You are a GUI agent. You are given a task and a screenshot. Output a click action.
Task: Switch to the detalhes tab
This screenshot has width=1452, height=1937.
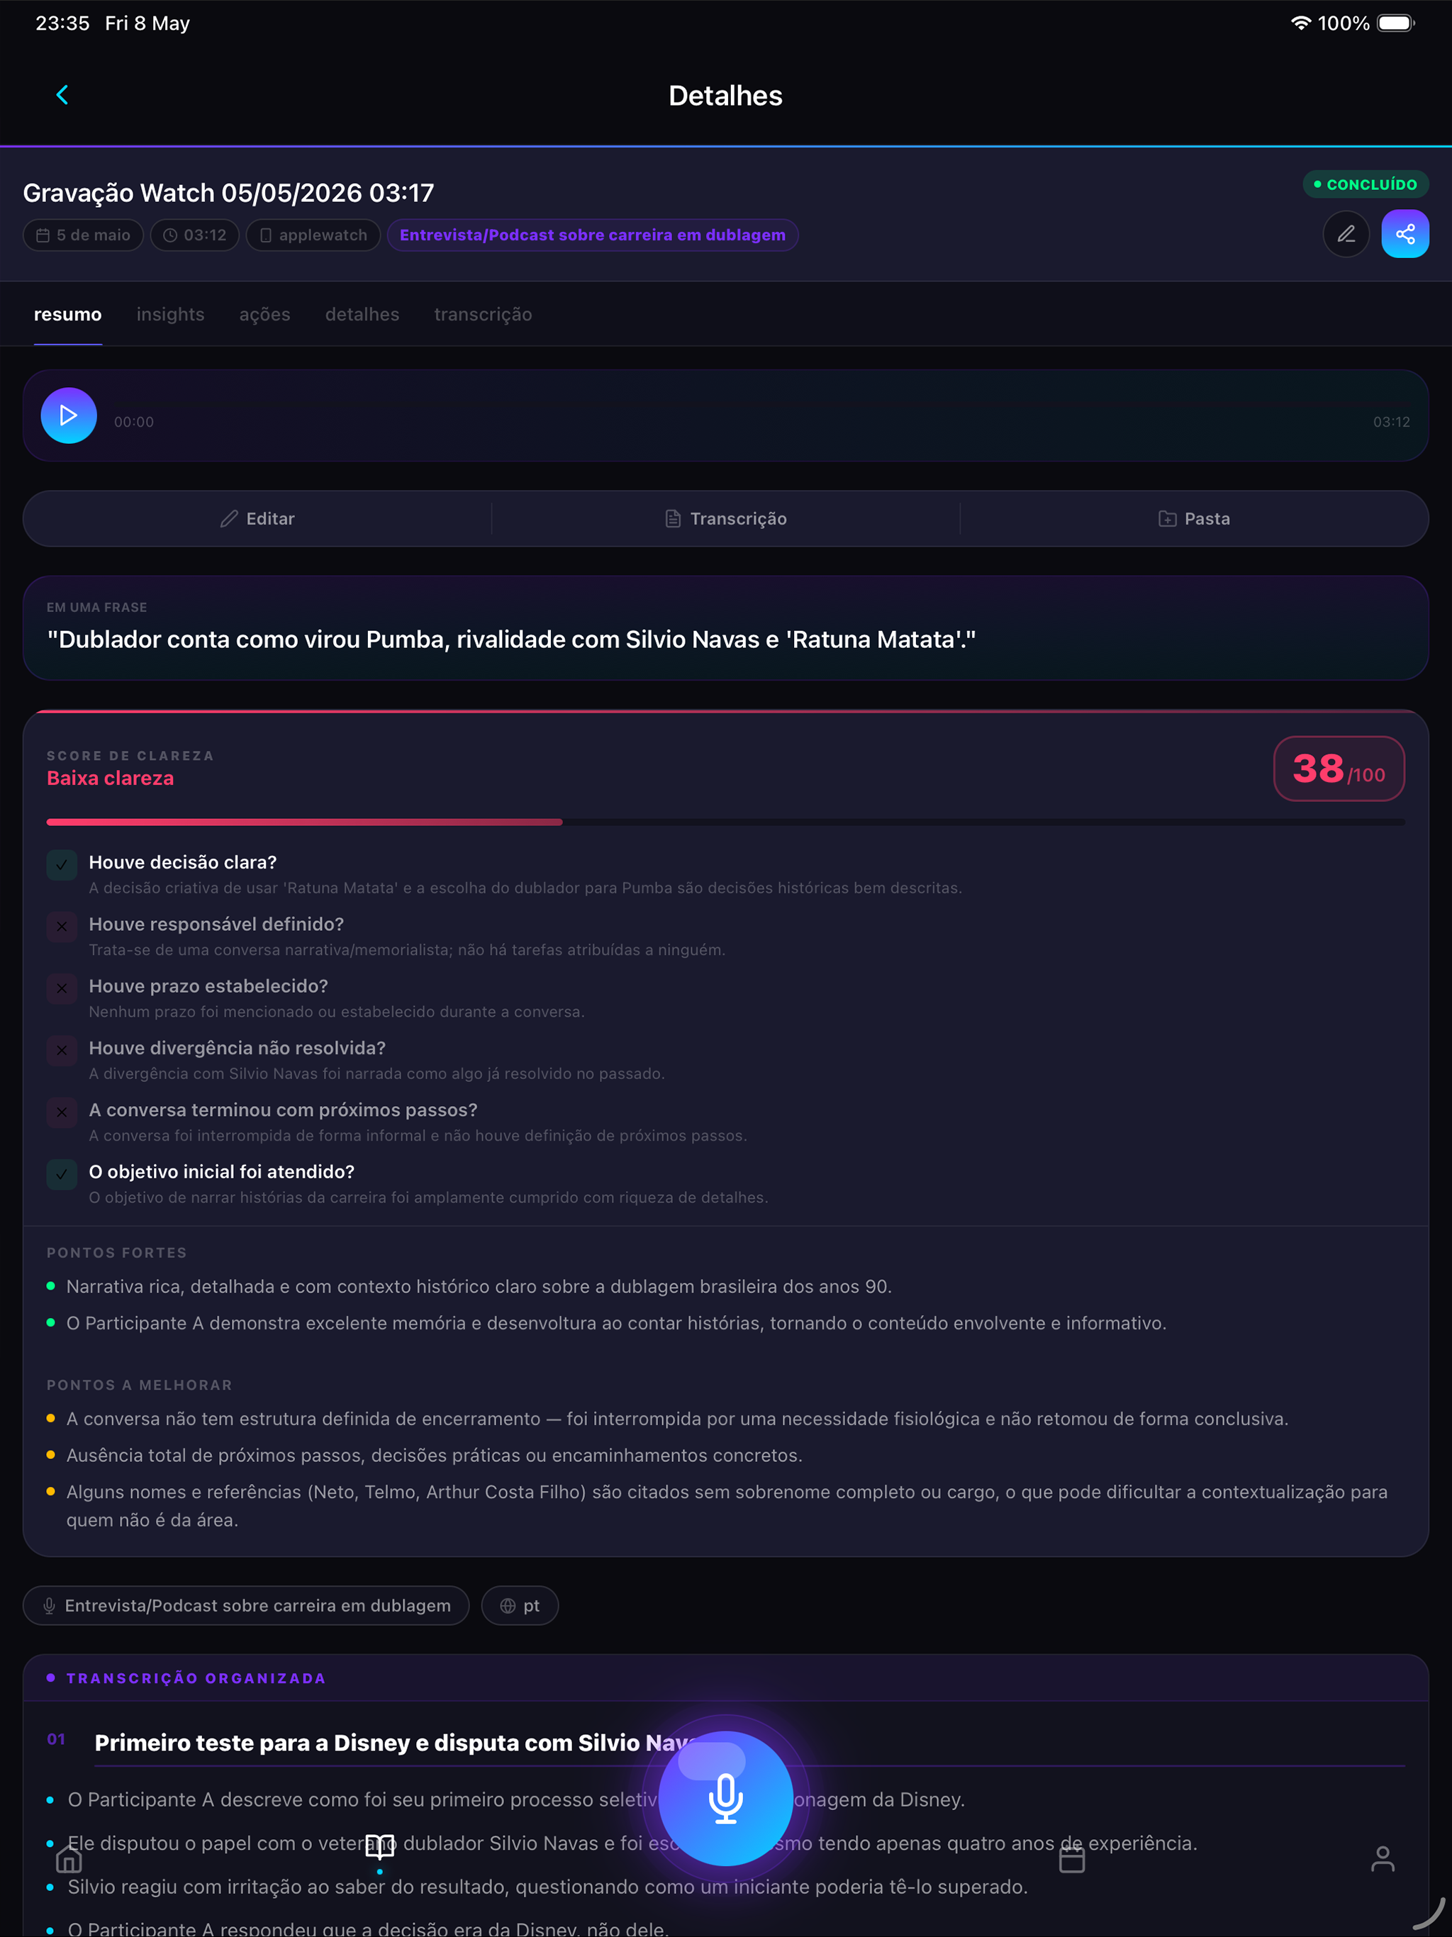(362, 314)
